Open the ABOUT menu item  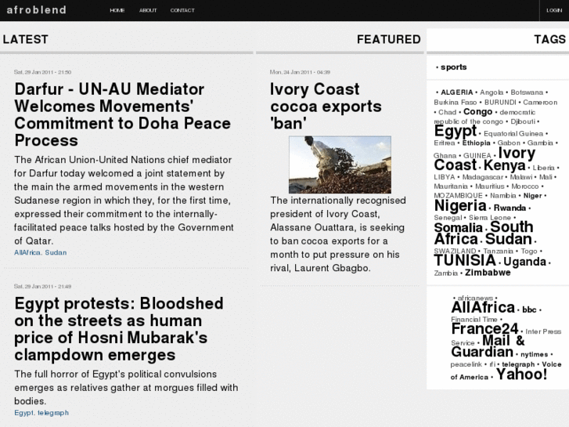click(148, 10)
